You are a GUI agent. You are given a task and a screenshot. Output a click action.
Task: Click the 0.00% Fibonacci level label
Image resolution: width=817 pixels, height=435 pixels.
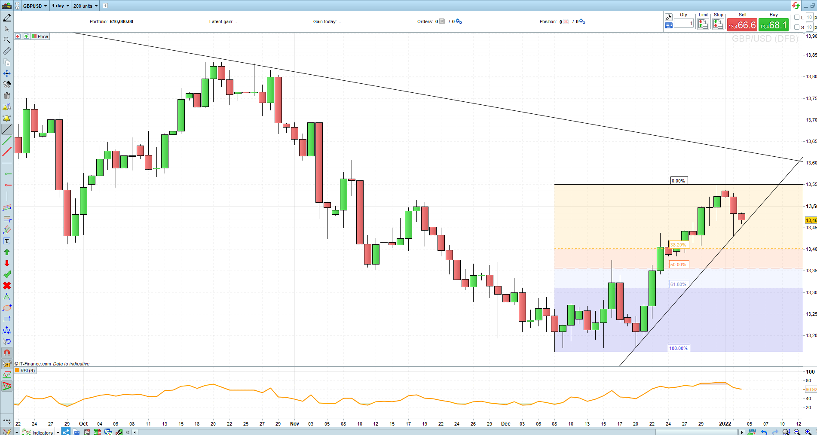pos(679,181)
